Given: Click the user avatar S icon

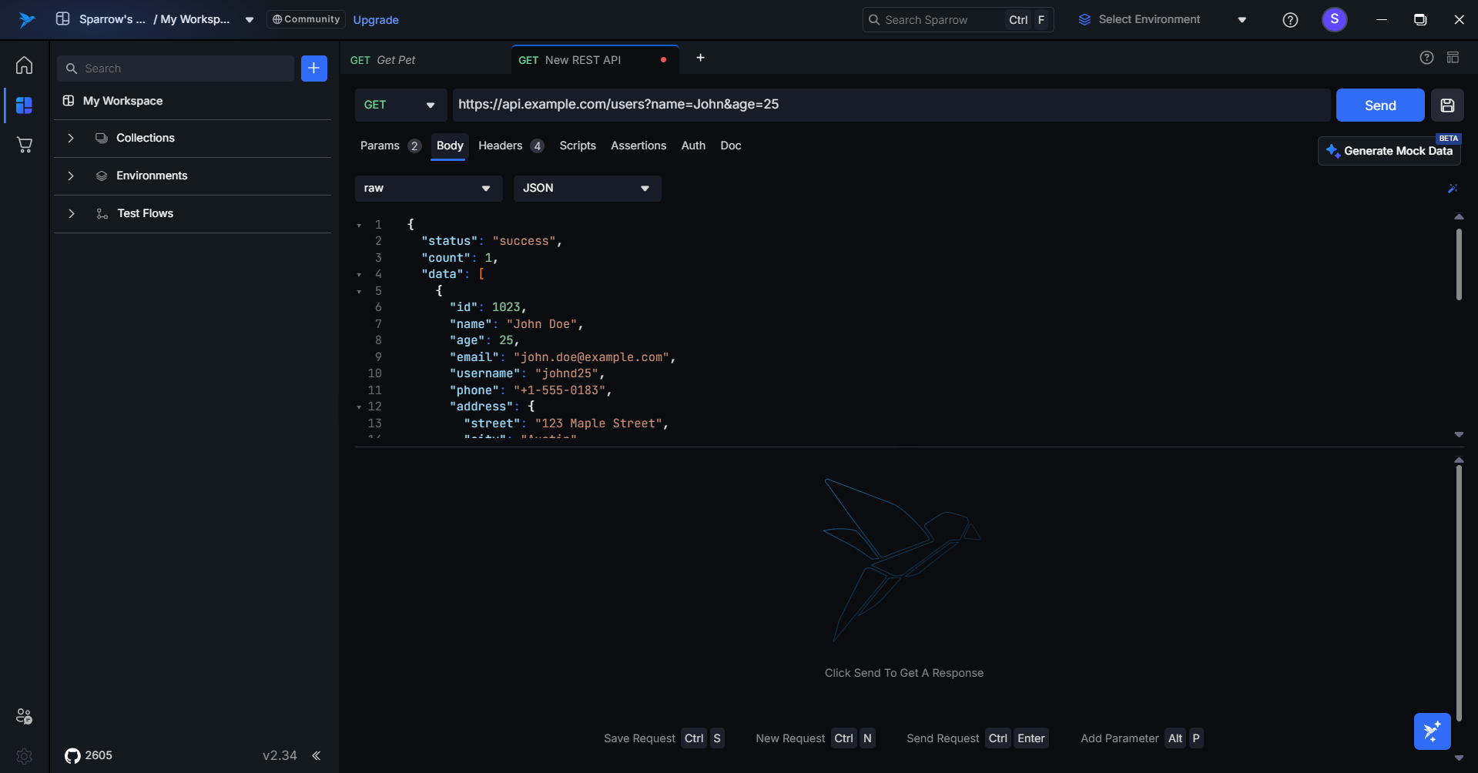Looking at the screenshot, I should tap(1334, 19).
